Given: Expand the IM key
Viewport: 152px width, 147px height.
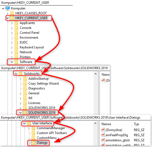Looking at the screenshot, I should 20,98.
